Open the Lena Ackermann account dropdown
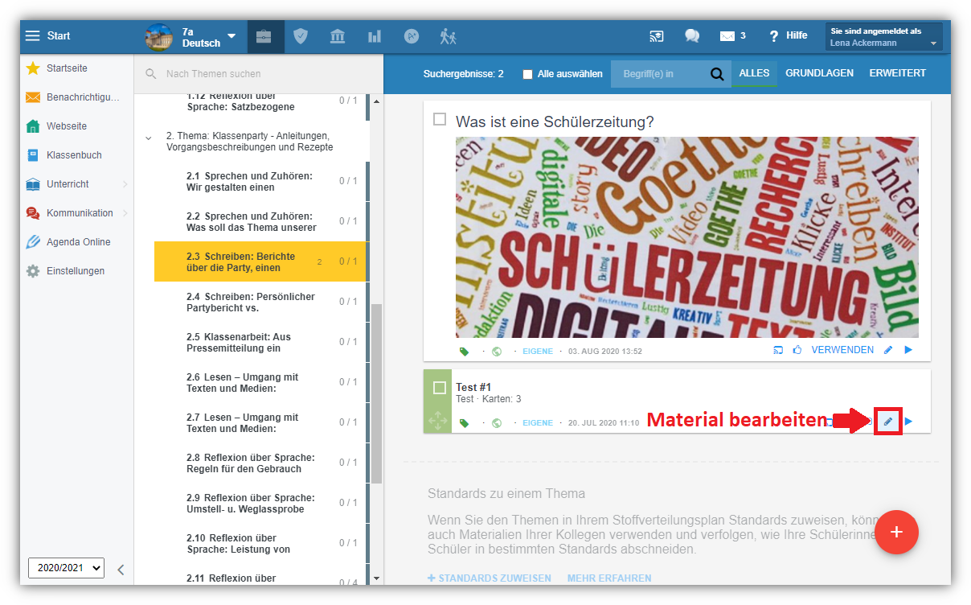 (x=883, y=37)
